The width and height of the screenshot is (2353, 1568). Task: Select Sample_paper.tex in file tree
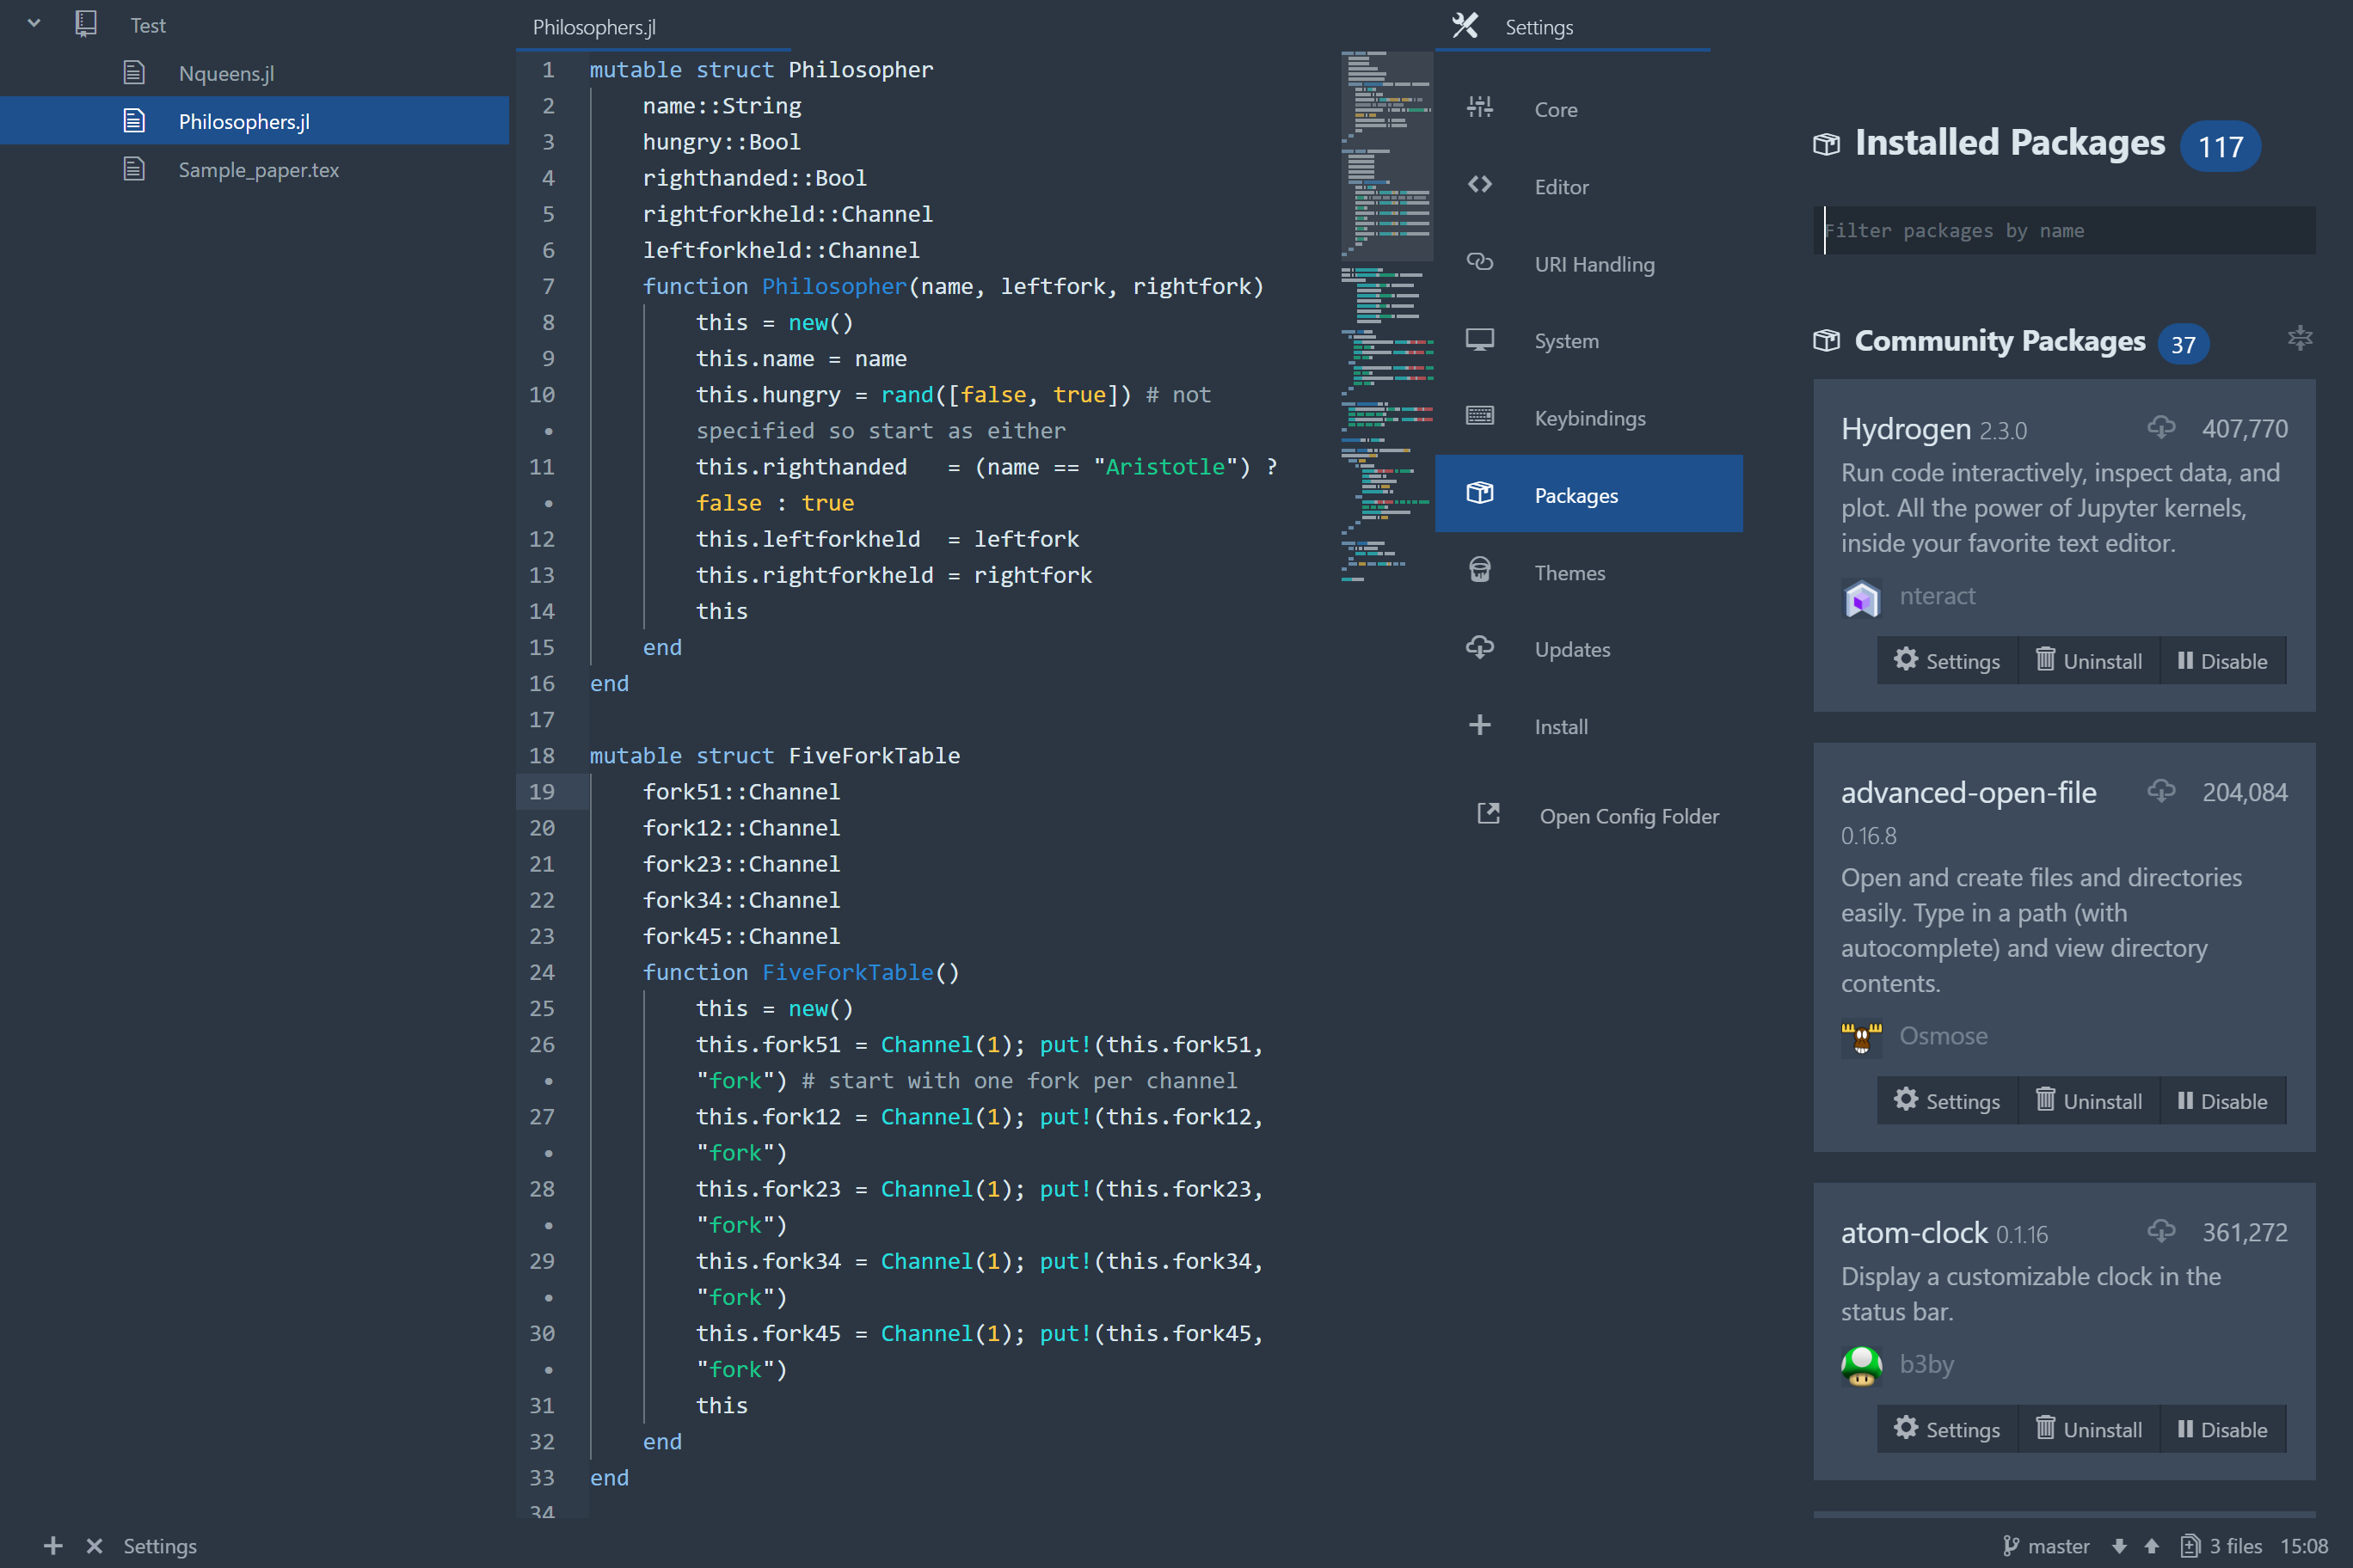coord(259,168)
